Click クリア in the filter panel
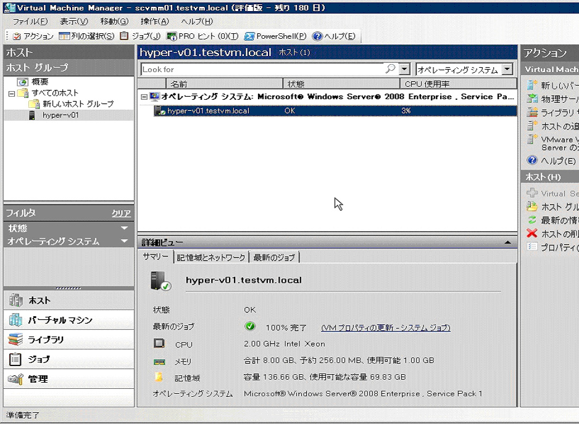 tap(121, 213)
